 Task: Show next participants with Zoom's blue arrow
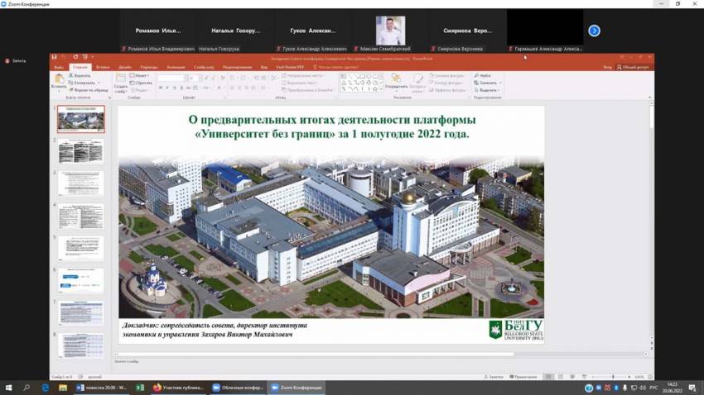[594, 31]
